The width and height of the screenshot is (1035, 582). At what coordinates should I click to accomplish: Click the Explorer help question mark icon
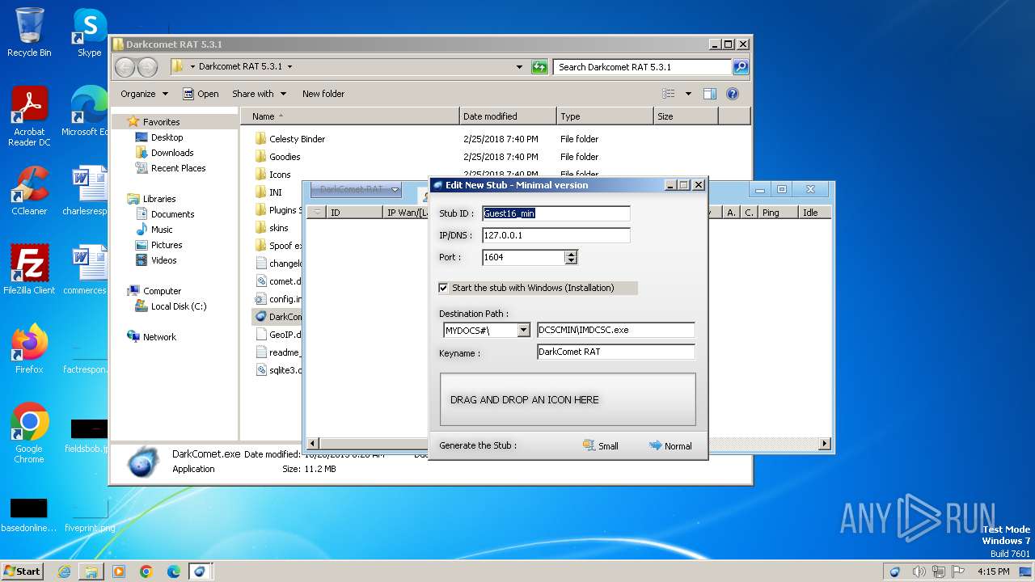(x=733, y=94)
